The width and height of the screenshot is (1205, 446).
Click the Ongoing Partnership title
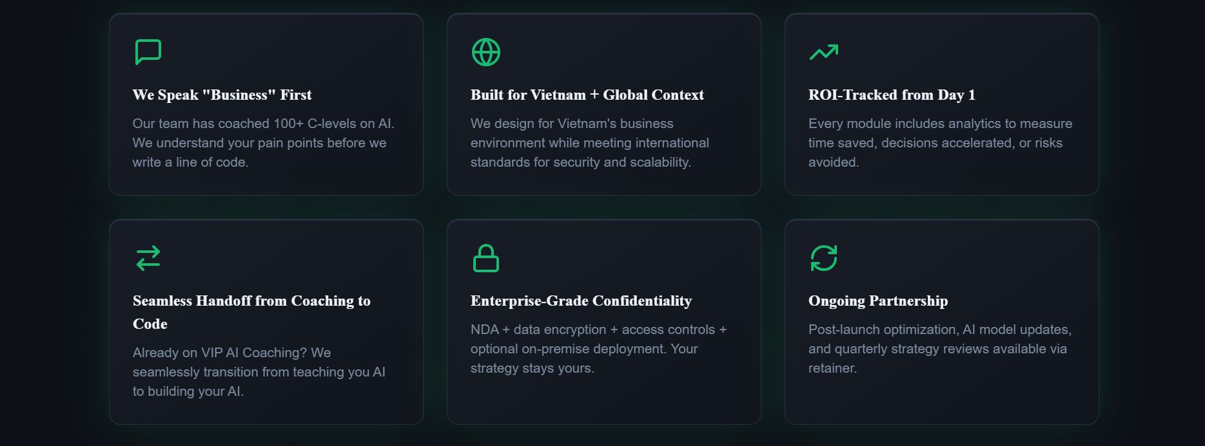tap(877, 301)
